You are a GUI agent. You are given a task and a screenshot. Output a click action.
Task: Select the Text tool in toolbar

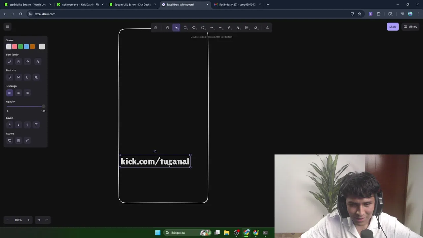click(238, 28)
